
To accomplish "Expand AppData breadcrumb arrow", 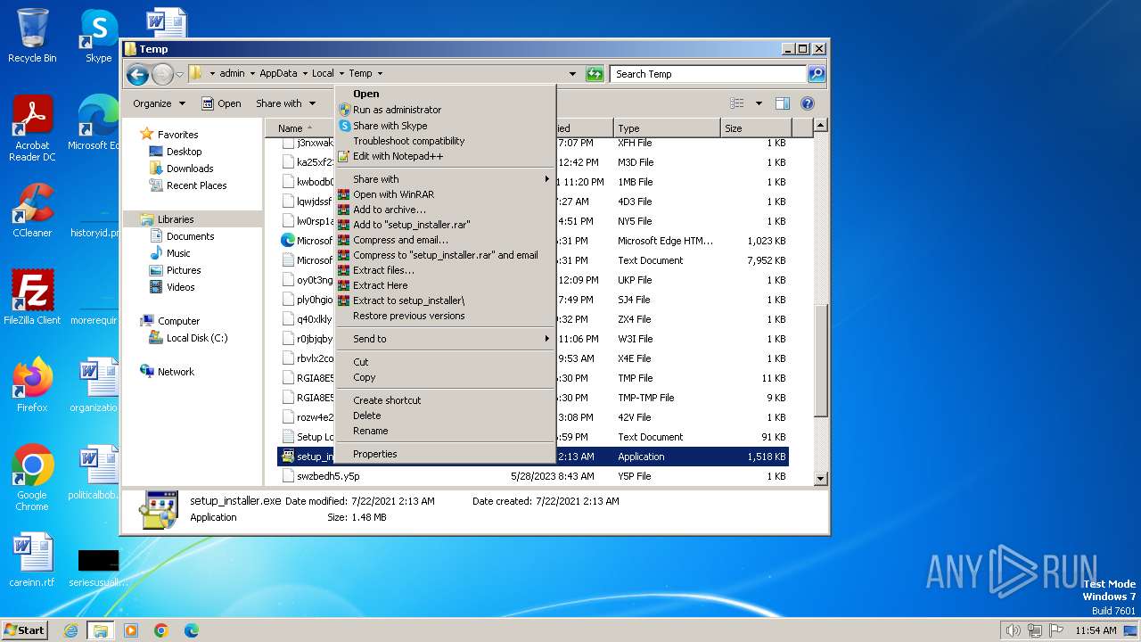I will coord(305,74).
